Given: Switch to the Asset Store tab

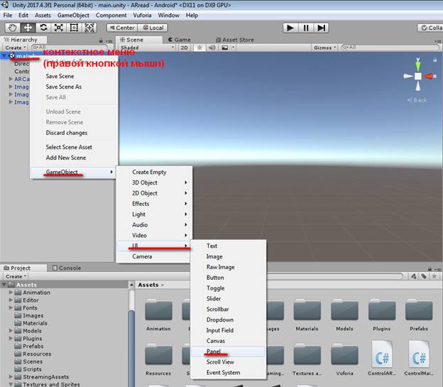Looking at the screenshot, I should tap(235, 40).
